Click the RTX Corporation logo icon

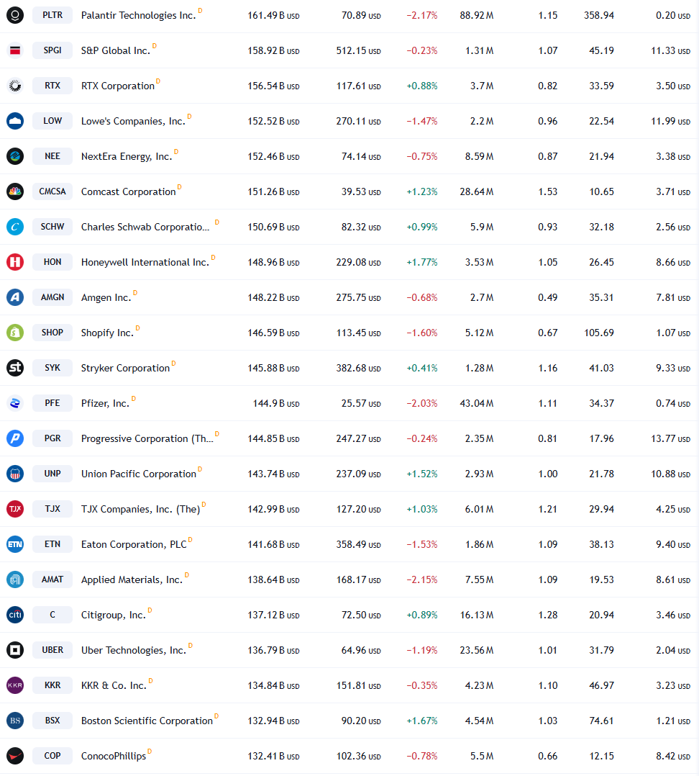pyautogui.click(x=15, y=86)
